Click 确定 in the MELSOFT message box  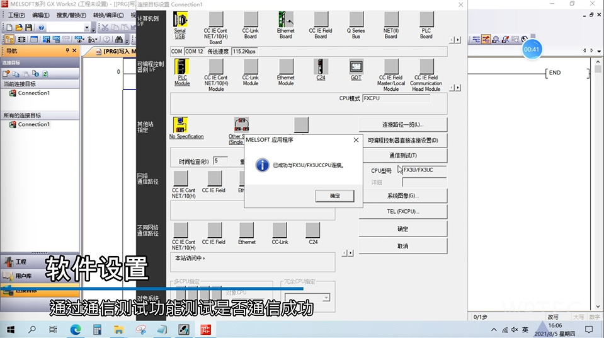click(334, 195)
